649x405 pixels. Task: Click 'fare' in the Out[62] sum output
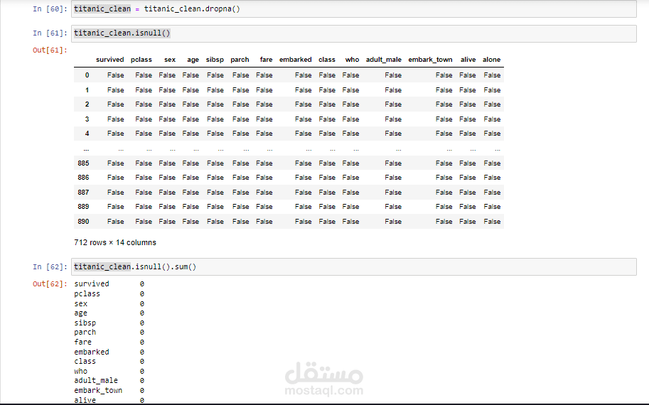[x=82, y=342]
